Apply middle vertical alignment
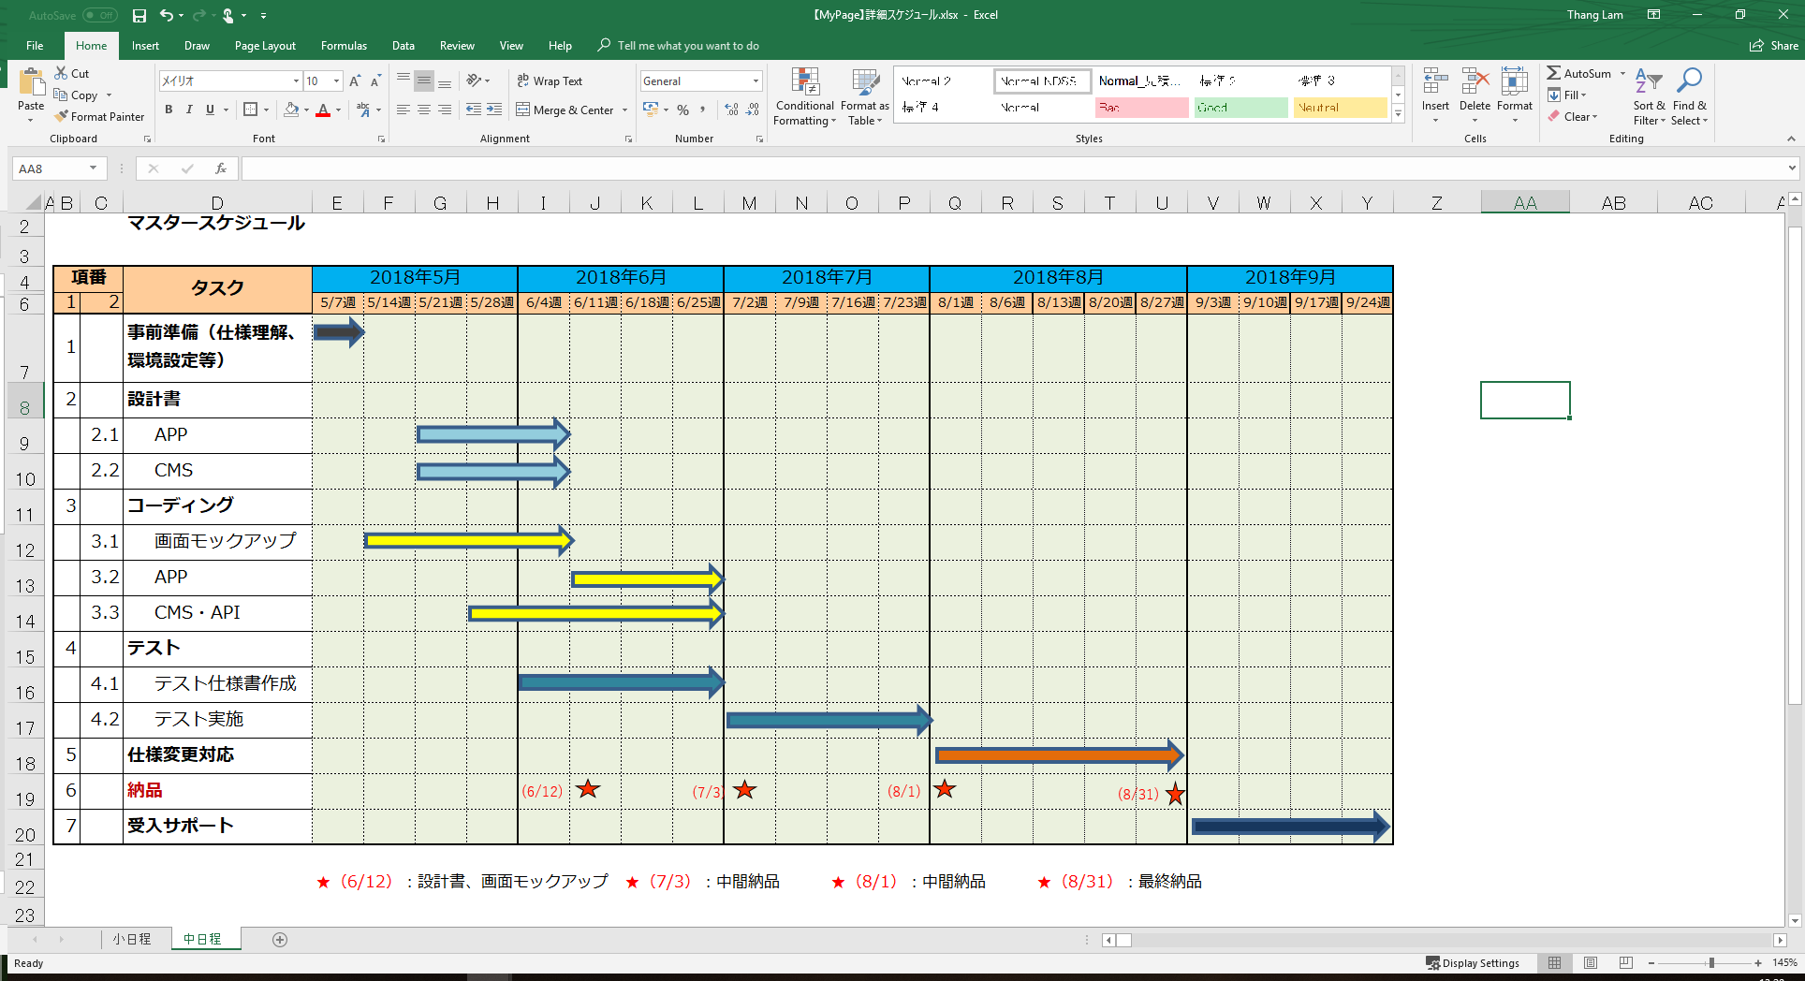The width and height of the screenshot is (1805, 981). pyautogui.click(x=424, y=81)
